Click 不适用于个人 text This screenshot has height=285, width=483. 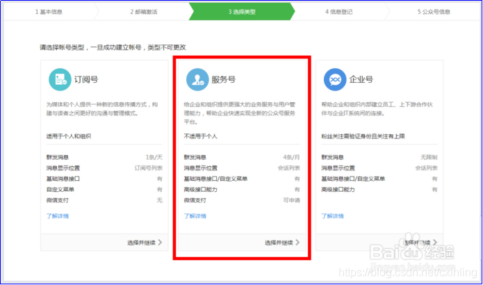click(x=201, y=136)
